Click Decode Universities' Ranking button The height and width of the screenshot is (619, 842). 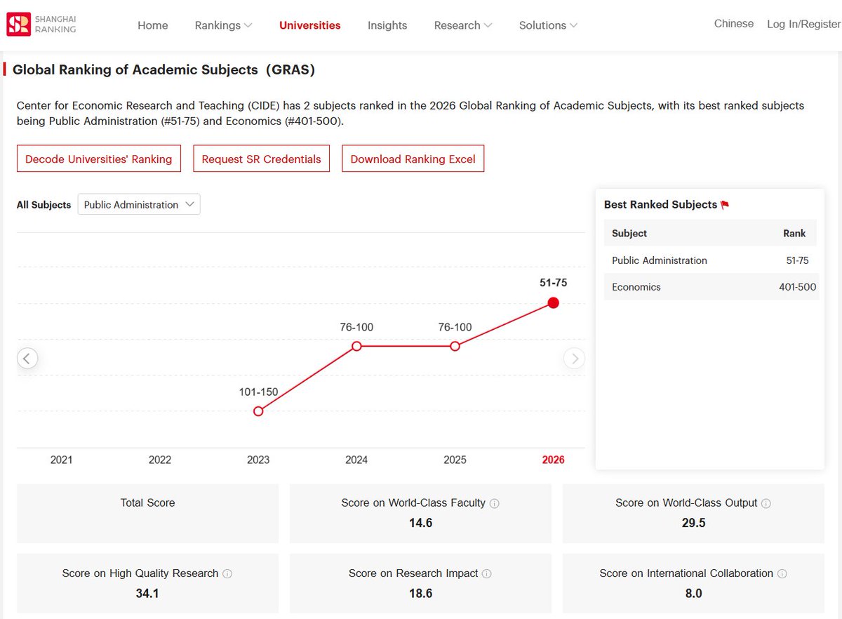[x=99, y=159]
